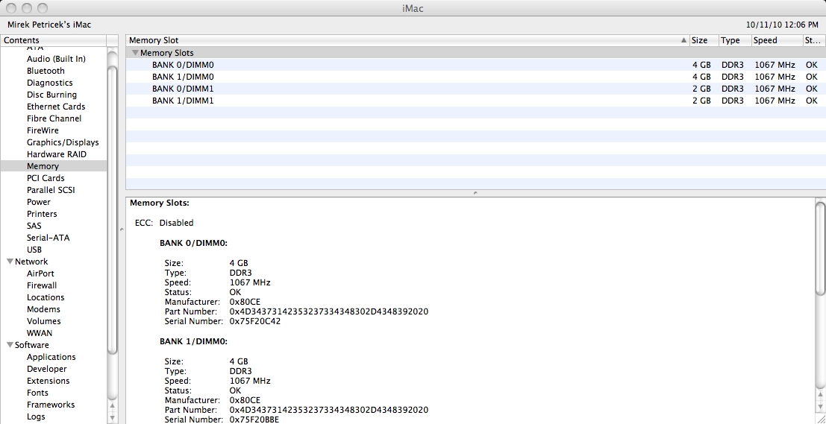Click the Type column header
The height and width of the screenshot is (424, 826).
(735, 40)
